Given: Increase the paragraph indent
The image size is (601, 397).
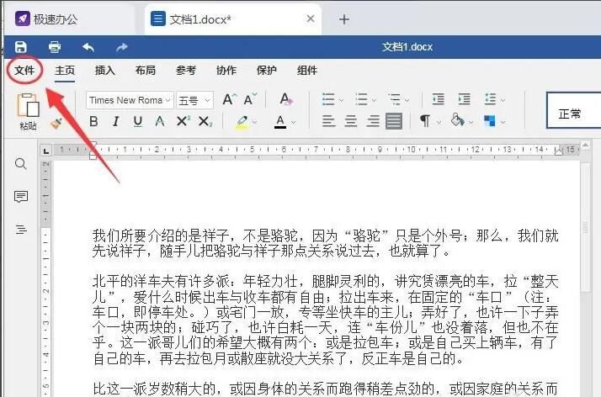Looking at the screenshot, I should point(464,99).
